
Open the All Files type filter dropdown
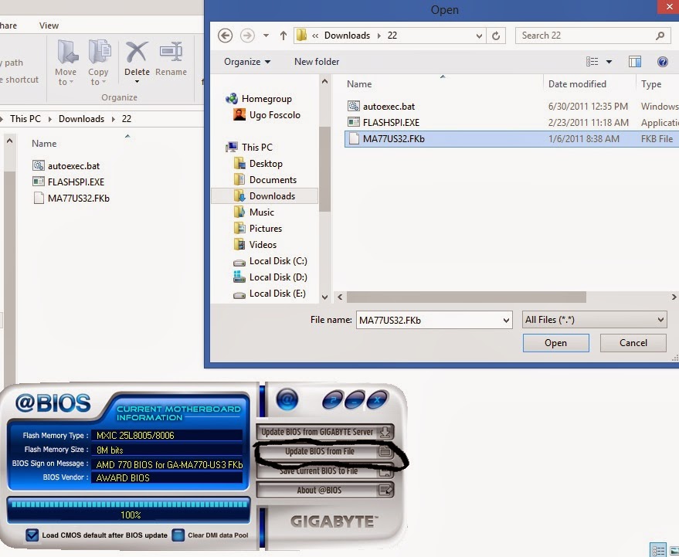click(x=595, y=320)
